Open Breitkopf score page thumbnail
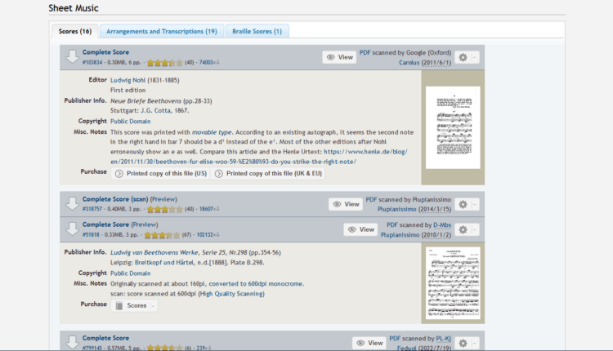Viewport: 613px width, 351px height. pyautogui.click(x=453, y=283)
